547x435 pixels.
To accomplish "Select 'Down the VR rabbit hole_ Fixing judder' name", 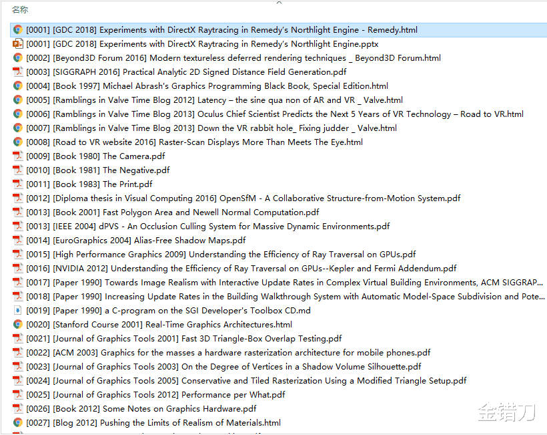I will tap(211, 128).
